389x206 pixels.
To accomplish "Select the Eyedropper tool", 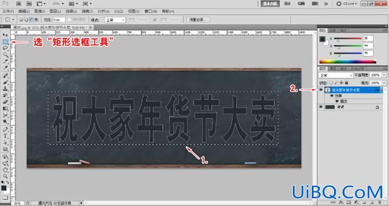I will (x=5, y=67).
